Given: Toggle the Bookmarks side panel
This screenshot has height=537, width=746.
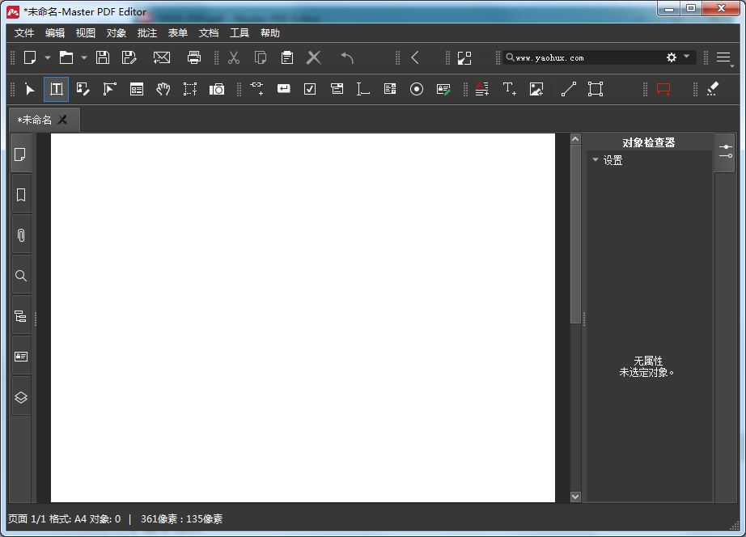Looking at the screenshot, I should [x=21, y=195].
